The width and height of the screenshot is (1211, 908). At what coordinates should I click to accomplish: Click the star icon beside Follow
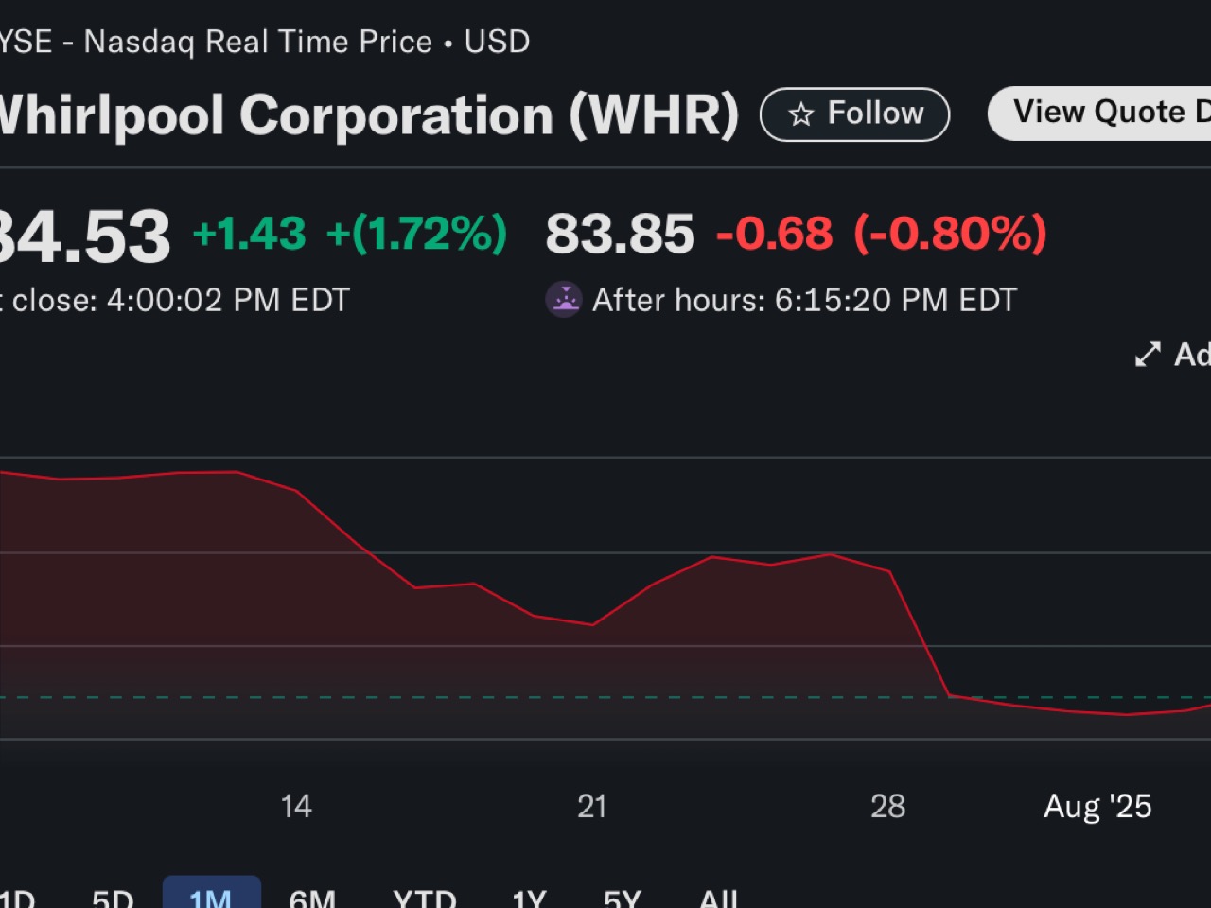(800, 114)
